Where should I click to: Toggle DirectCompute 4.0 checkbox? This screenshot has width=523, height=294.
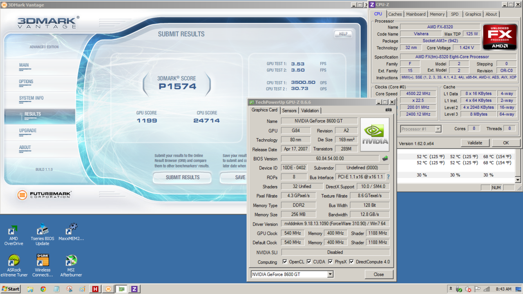coord(351,262)
